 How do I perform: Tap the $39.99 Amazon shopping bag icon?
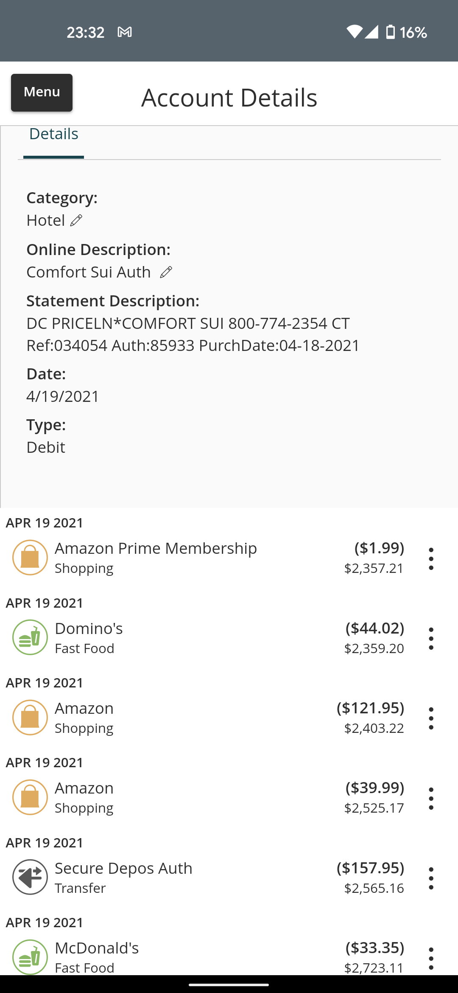pos(30,797)
